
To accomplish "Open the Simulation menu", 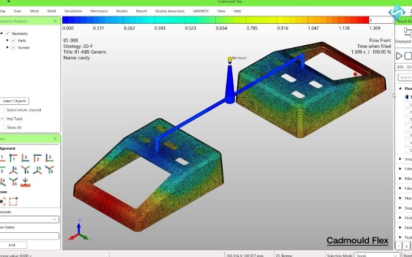I will point(73,11).
